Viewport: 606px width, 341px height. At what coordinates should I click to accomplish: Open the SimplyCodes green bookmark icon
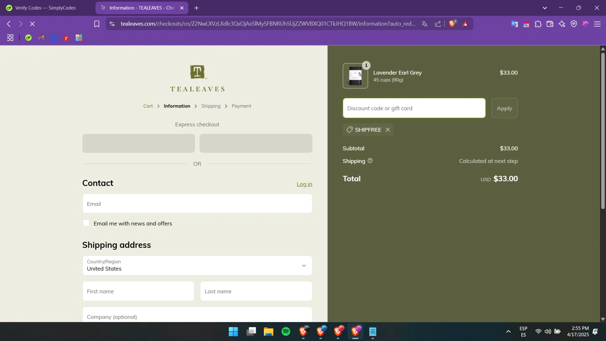(x=28, y=38)
